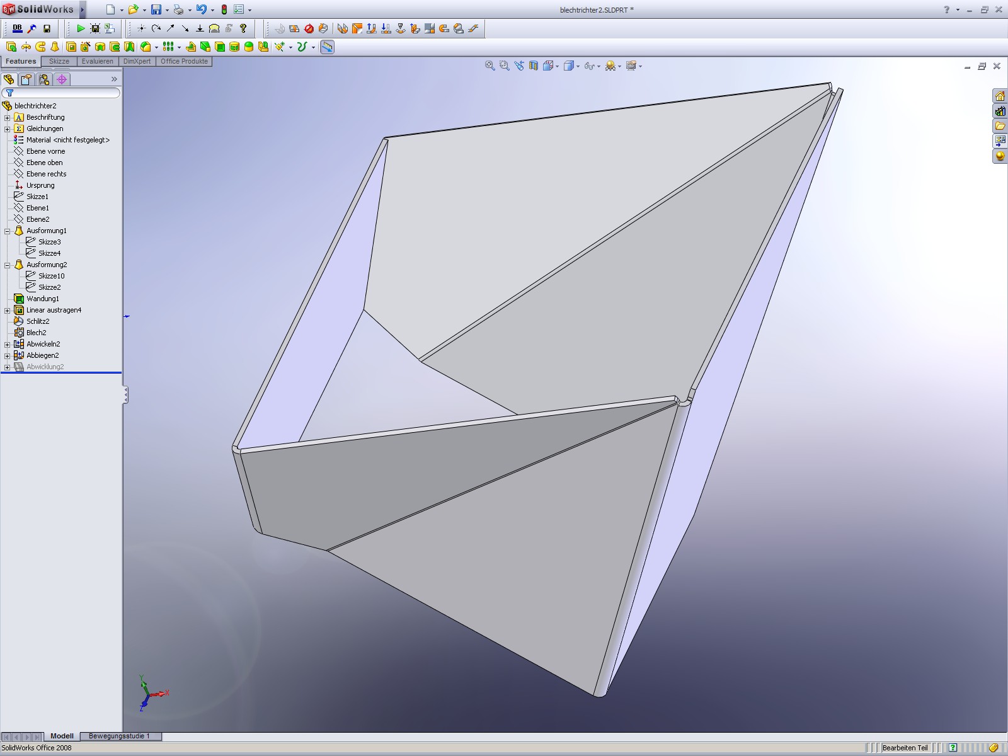Click the Rebuild traffic light icon
The image size is (1008, 756).
tap(224, 9)
